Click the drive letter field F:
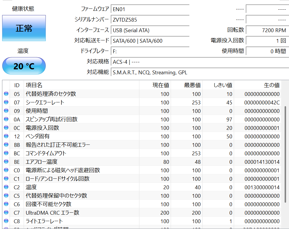 (x=150, y=51)
